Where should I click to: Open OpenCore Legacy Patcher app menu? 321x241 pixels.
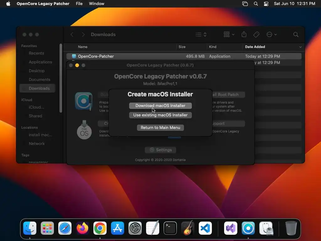43,4
